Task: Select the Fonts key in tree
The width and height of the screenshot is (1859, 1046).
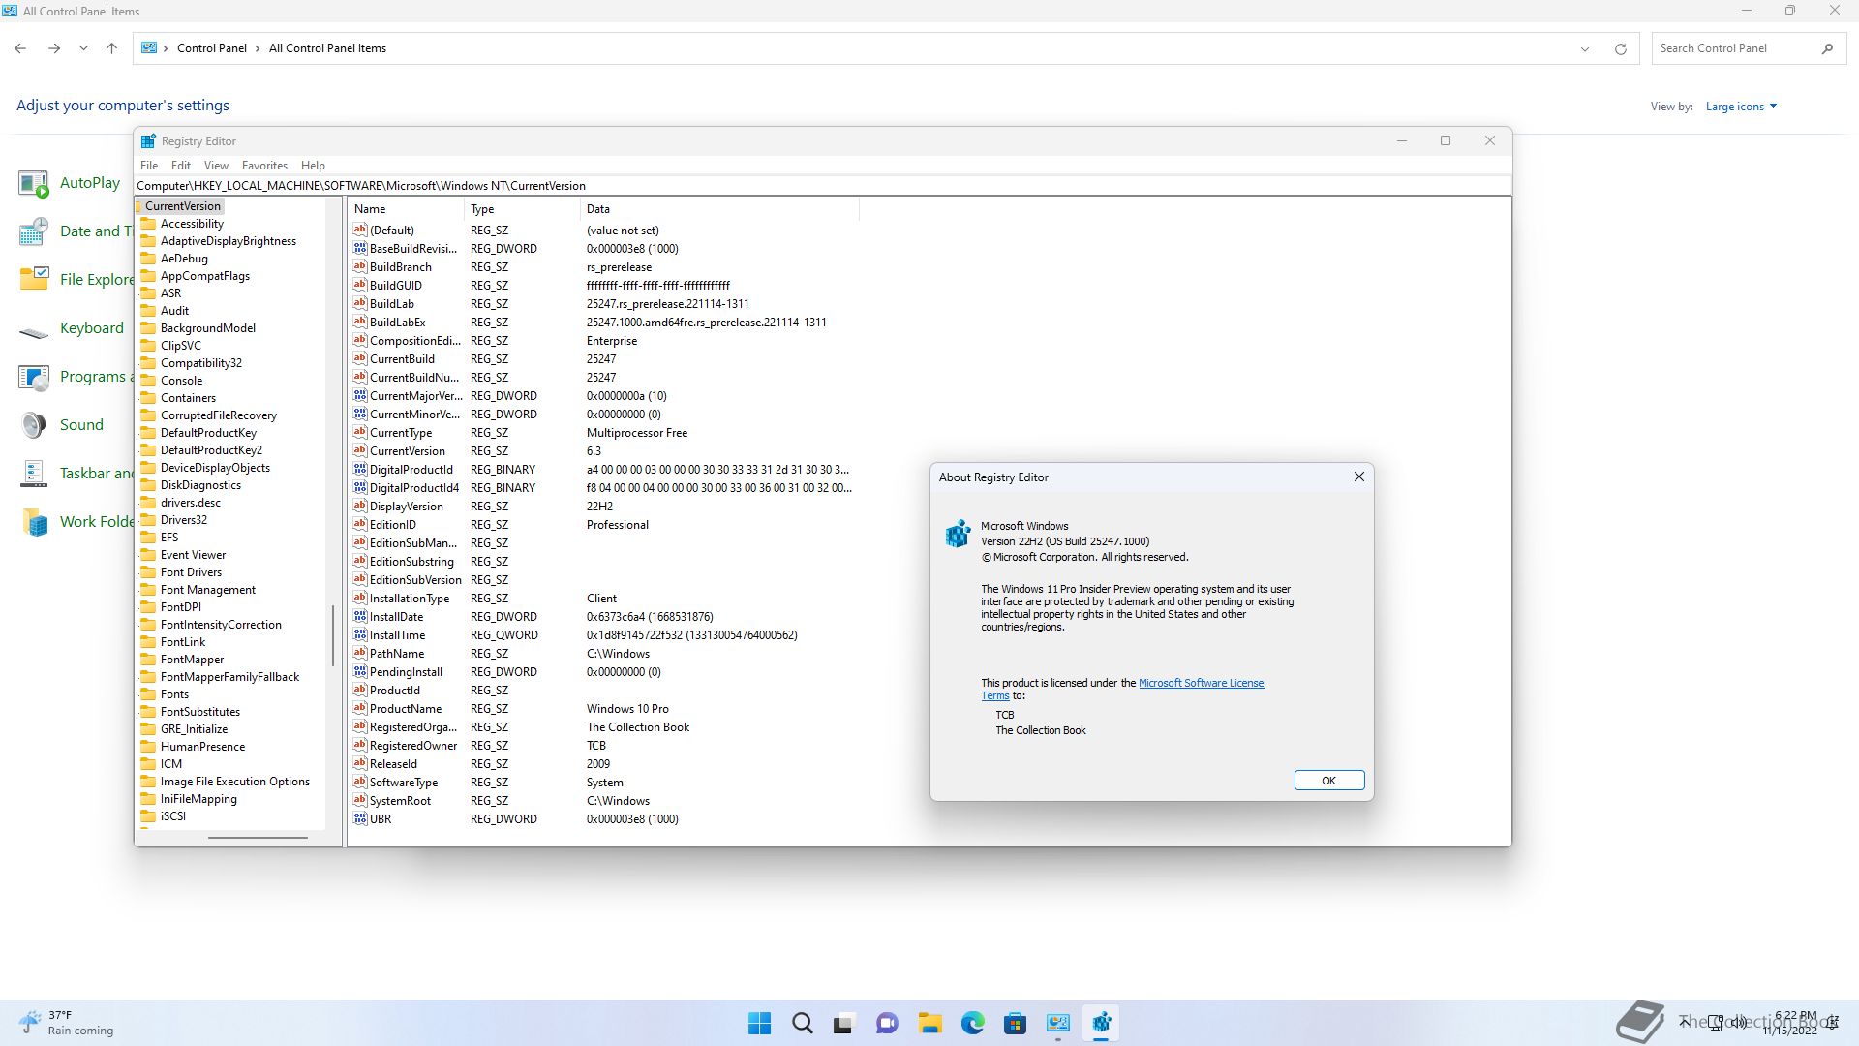Action: 174,694
